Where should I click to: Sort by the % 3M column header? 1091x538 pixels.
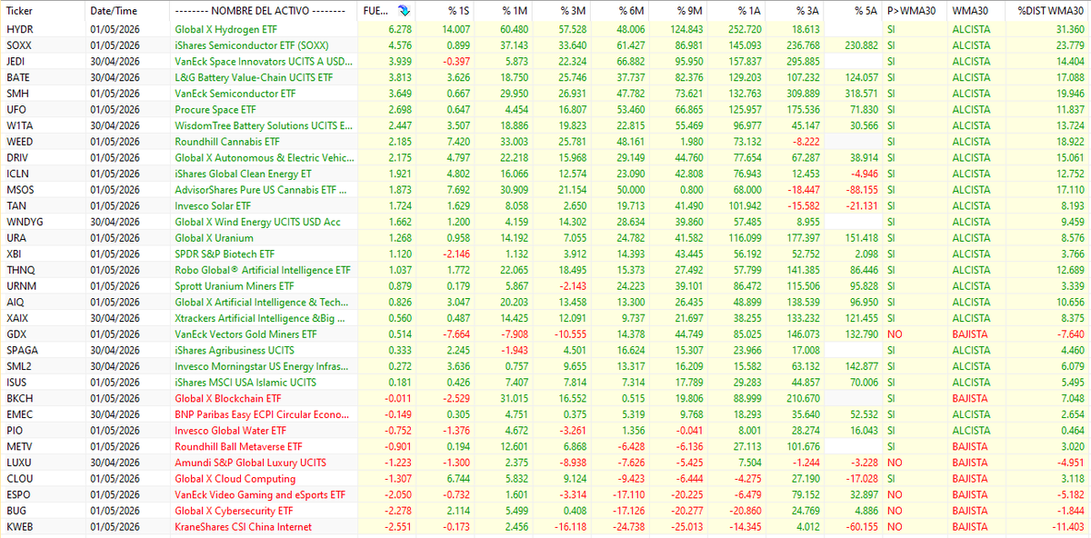575,12
